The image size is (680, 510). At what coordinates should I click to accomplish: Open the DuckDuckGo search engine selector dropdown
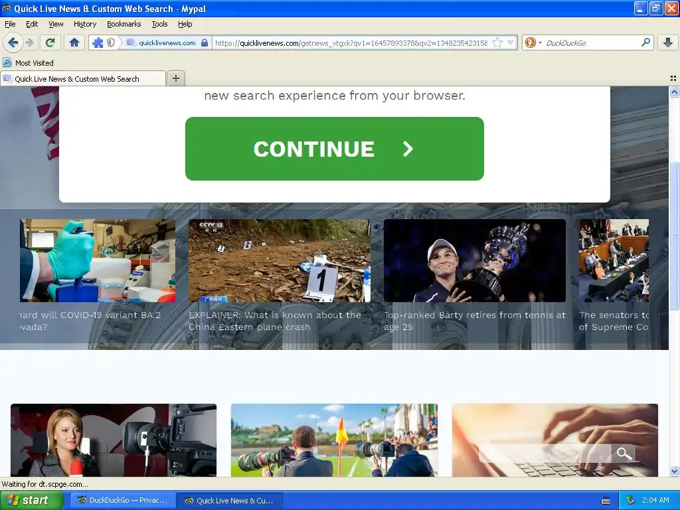533,42
